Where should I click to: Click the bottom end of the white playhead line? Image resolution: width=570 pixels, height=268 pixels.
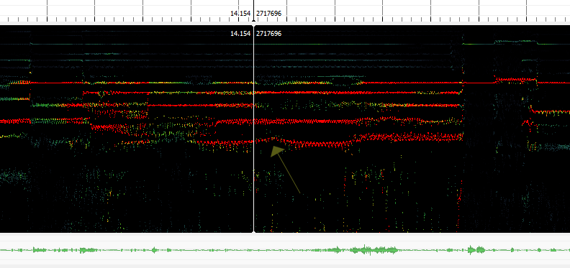click(253, 231)
